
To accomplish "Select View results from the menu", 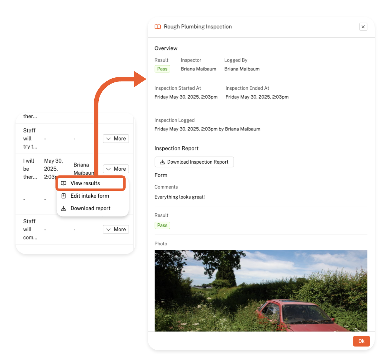I will 85,183.
